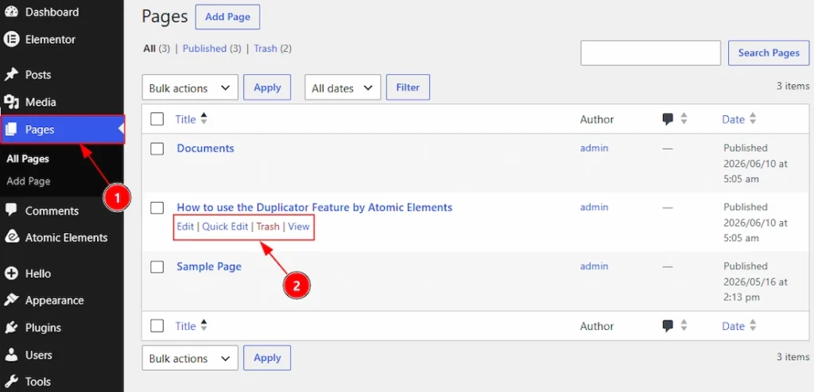The height and width of the screenshot is (392, 814).
Task: Click the Title column header link
Action: (x=185, y=119)
